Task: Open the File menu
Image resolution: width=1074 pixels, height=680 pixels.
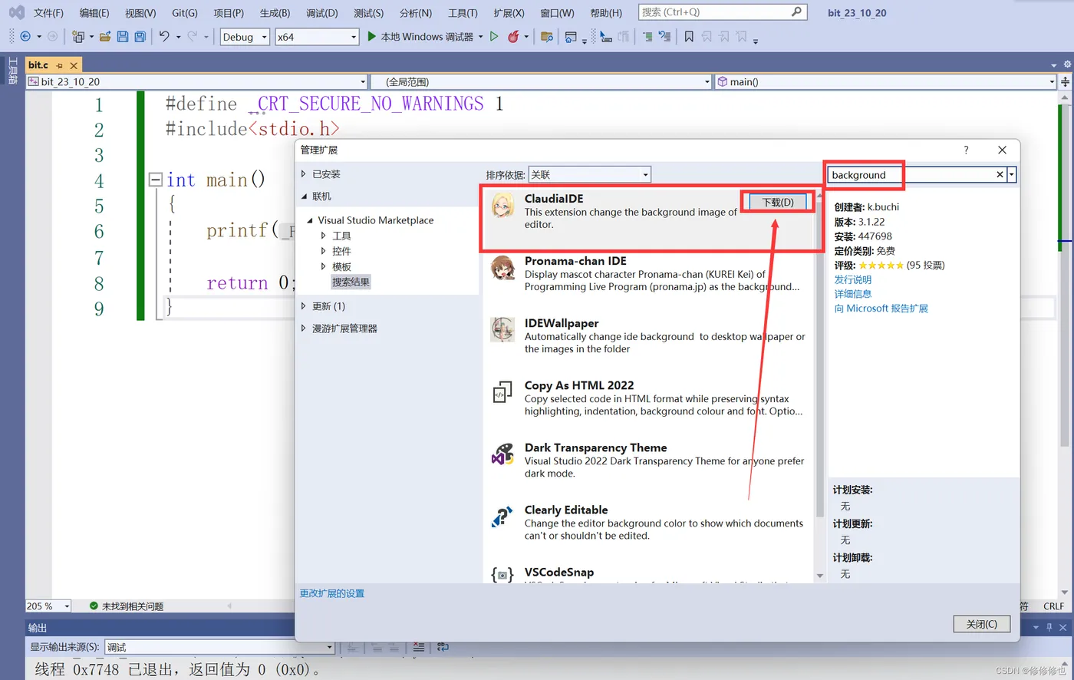Action: point(48,13)
